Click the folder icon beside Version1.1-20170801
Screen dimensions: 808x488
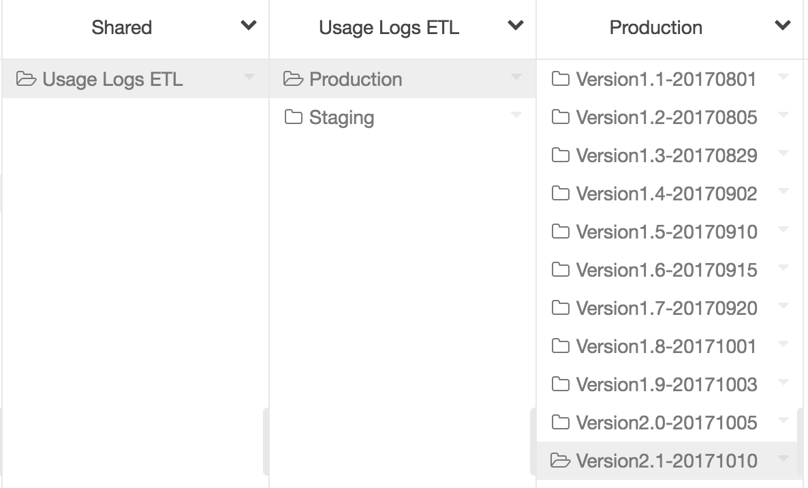(560, 79)
